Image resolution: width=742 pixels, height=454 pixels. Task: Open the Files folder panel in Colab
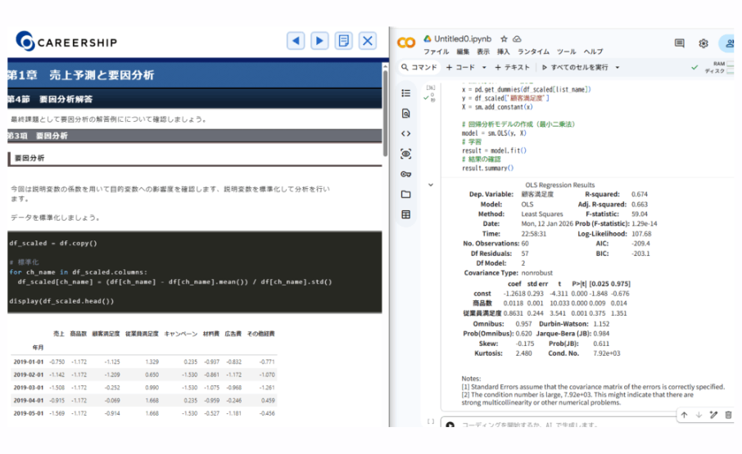pos(406,195)
